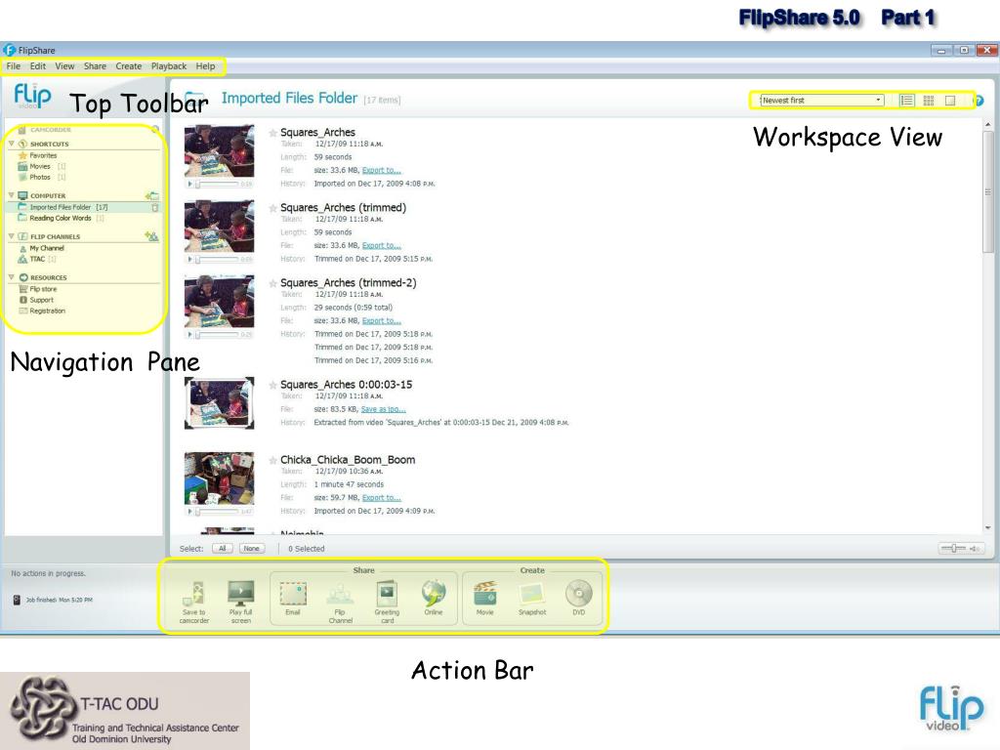Screen dimensions: 1000x750
Task: Toggle favorite star for Chicka_Chicka_Boom_Boom
Action: pyautogui.click(x=273, y=460)
